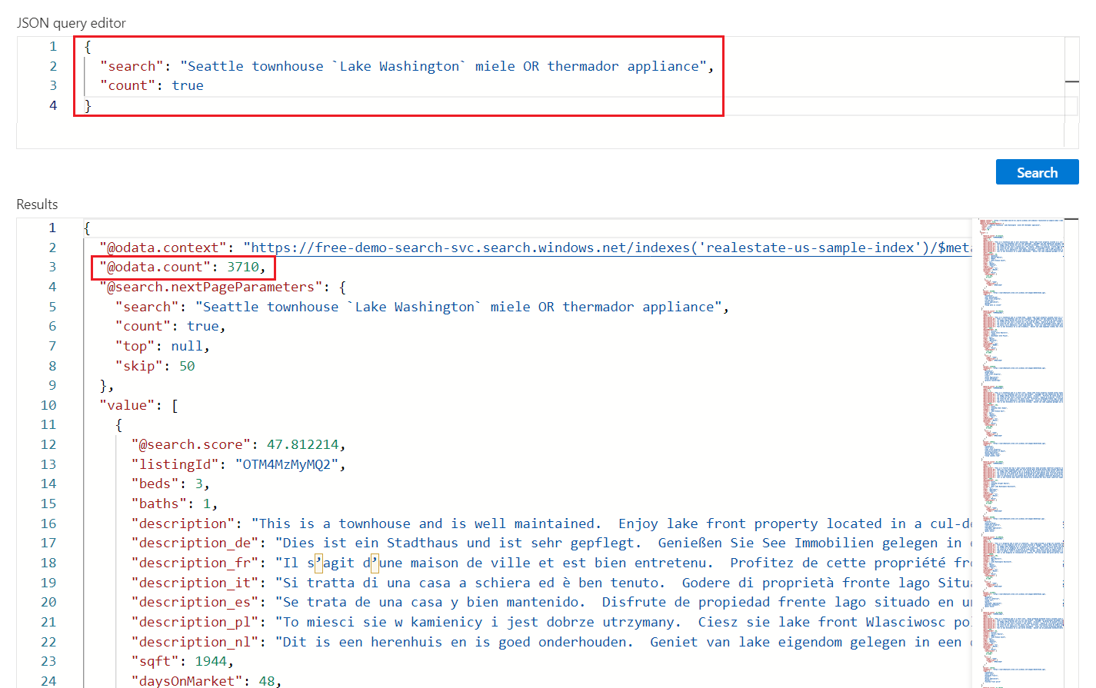Image resolution: width=1096 pixels, height=688 pixels.
Task: Click the description_fr line in Results
Action: [x=551, y=563]
